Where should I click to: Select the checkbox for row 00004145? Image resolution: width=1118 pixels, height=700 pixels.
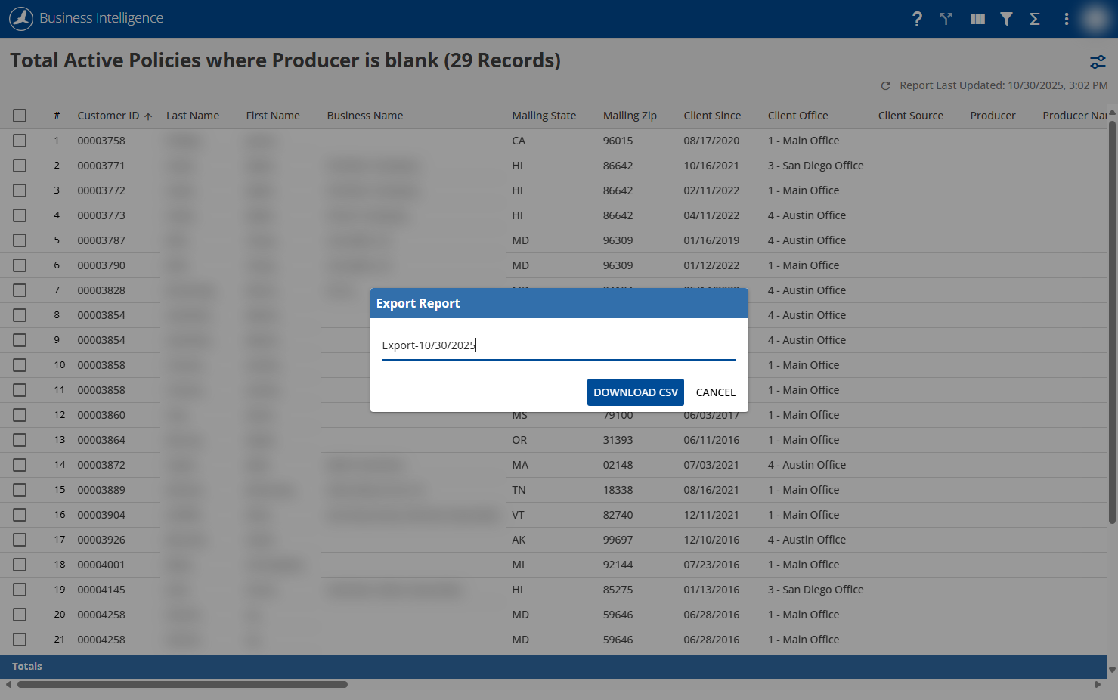pos(20,590)
